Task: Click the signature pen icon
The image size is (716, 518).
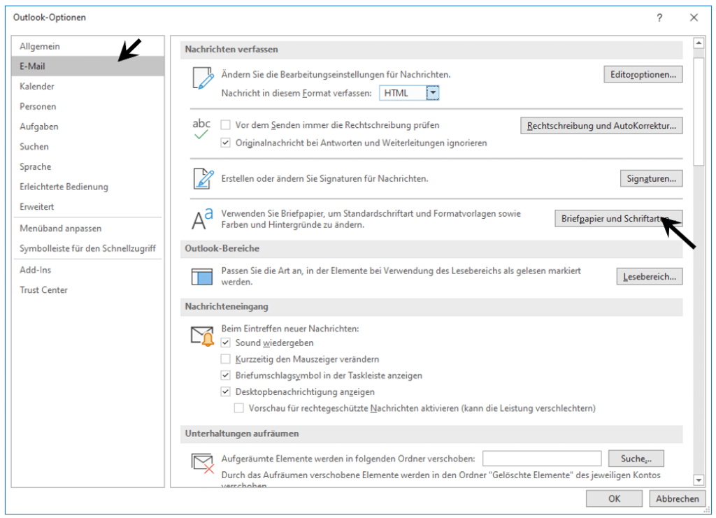Action: 203,178
